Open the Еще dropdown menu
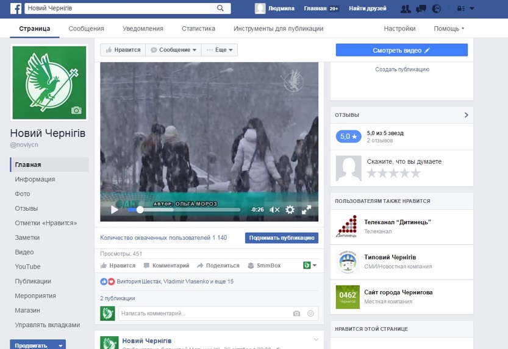Image resolution: width=508 pixels, height=349 pixels. click(220, 50)
